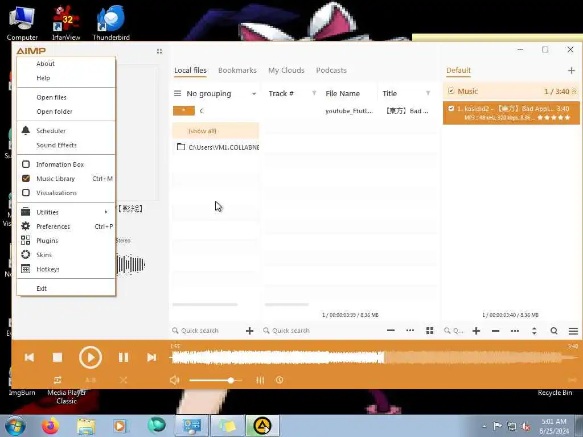Filter the Title column
The height and width of the screenshot is (437, 583).
[428, 93]
